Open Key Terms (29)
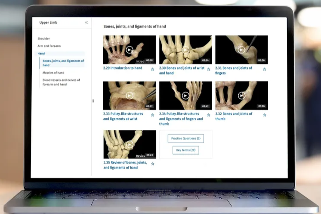Image resolution: width=321 pixels, height=214 pixels. (186, 150)
